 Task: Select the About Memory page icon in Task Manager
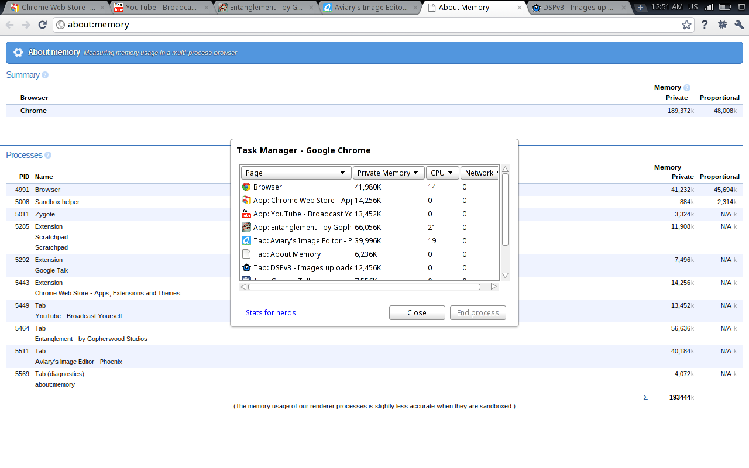click(x=246, y=254)
